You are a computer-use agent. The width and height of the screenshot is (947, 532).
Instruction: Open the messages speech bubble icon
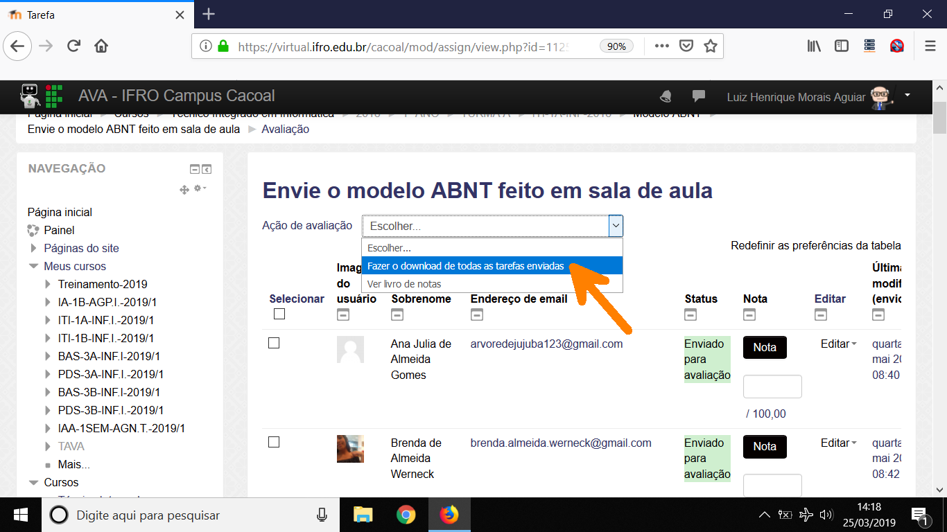pyautogui.click(x=699, y=96)
